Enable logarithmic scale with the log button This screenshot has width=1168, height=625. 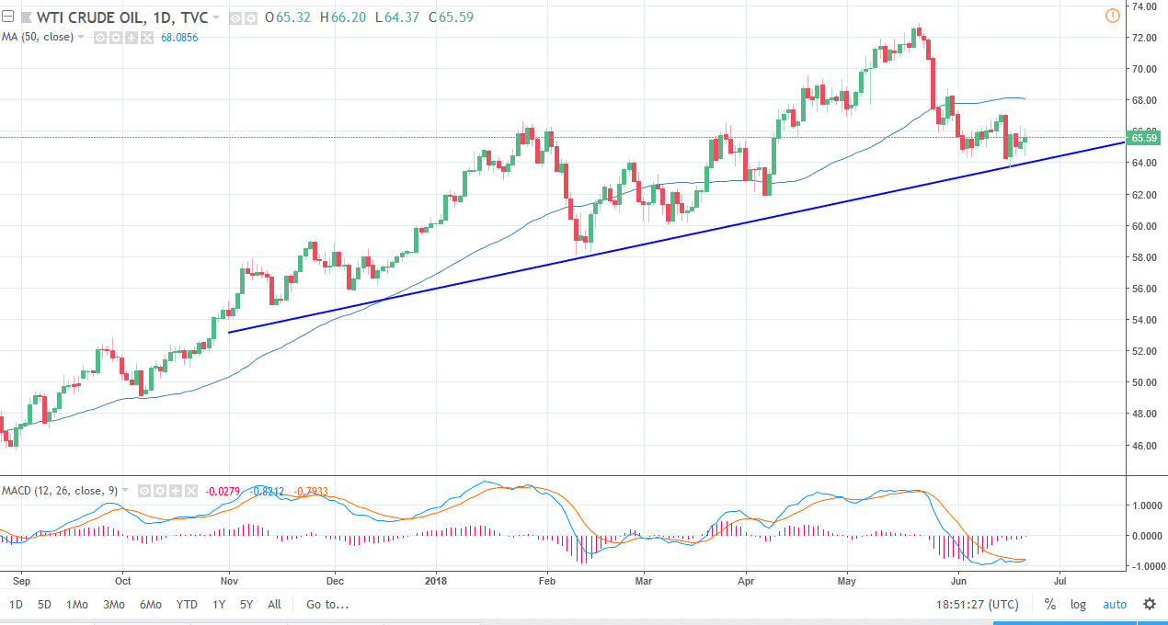coord(1077,604)
